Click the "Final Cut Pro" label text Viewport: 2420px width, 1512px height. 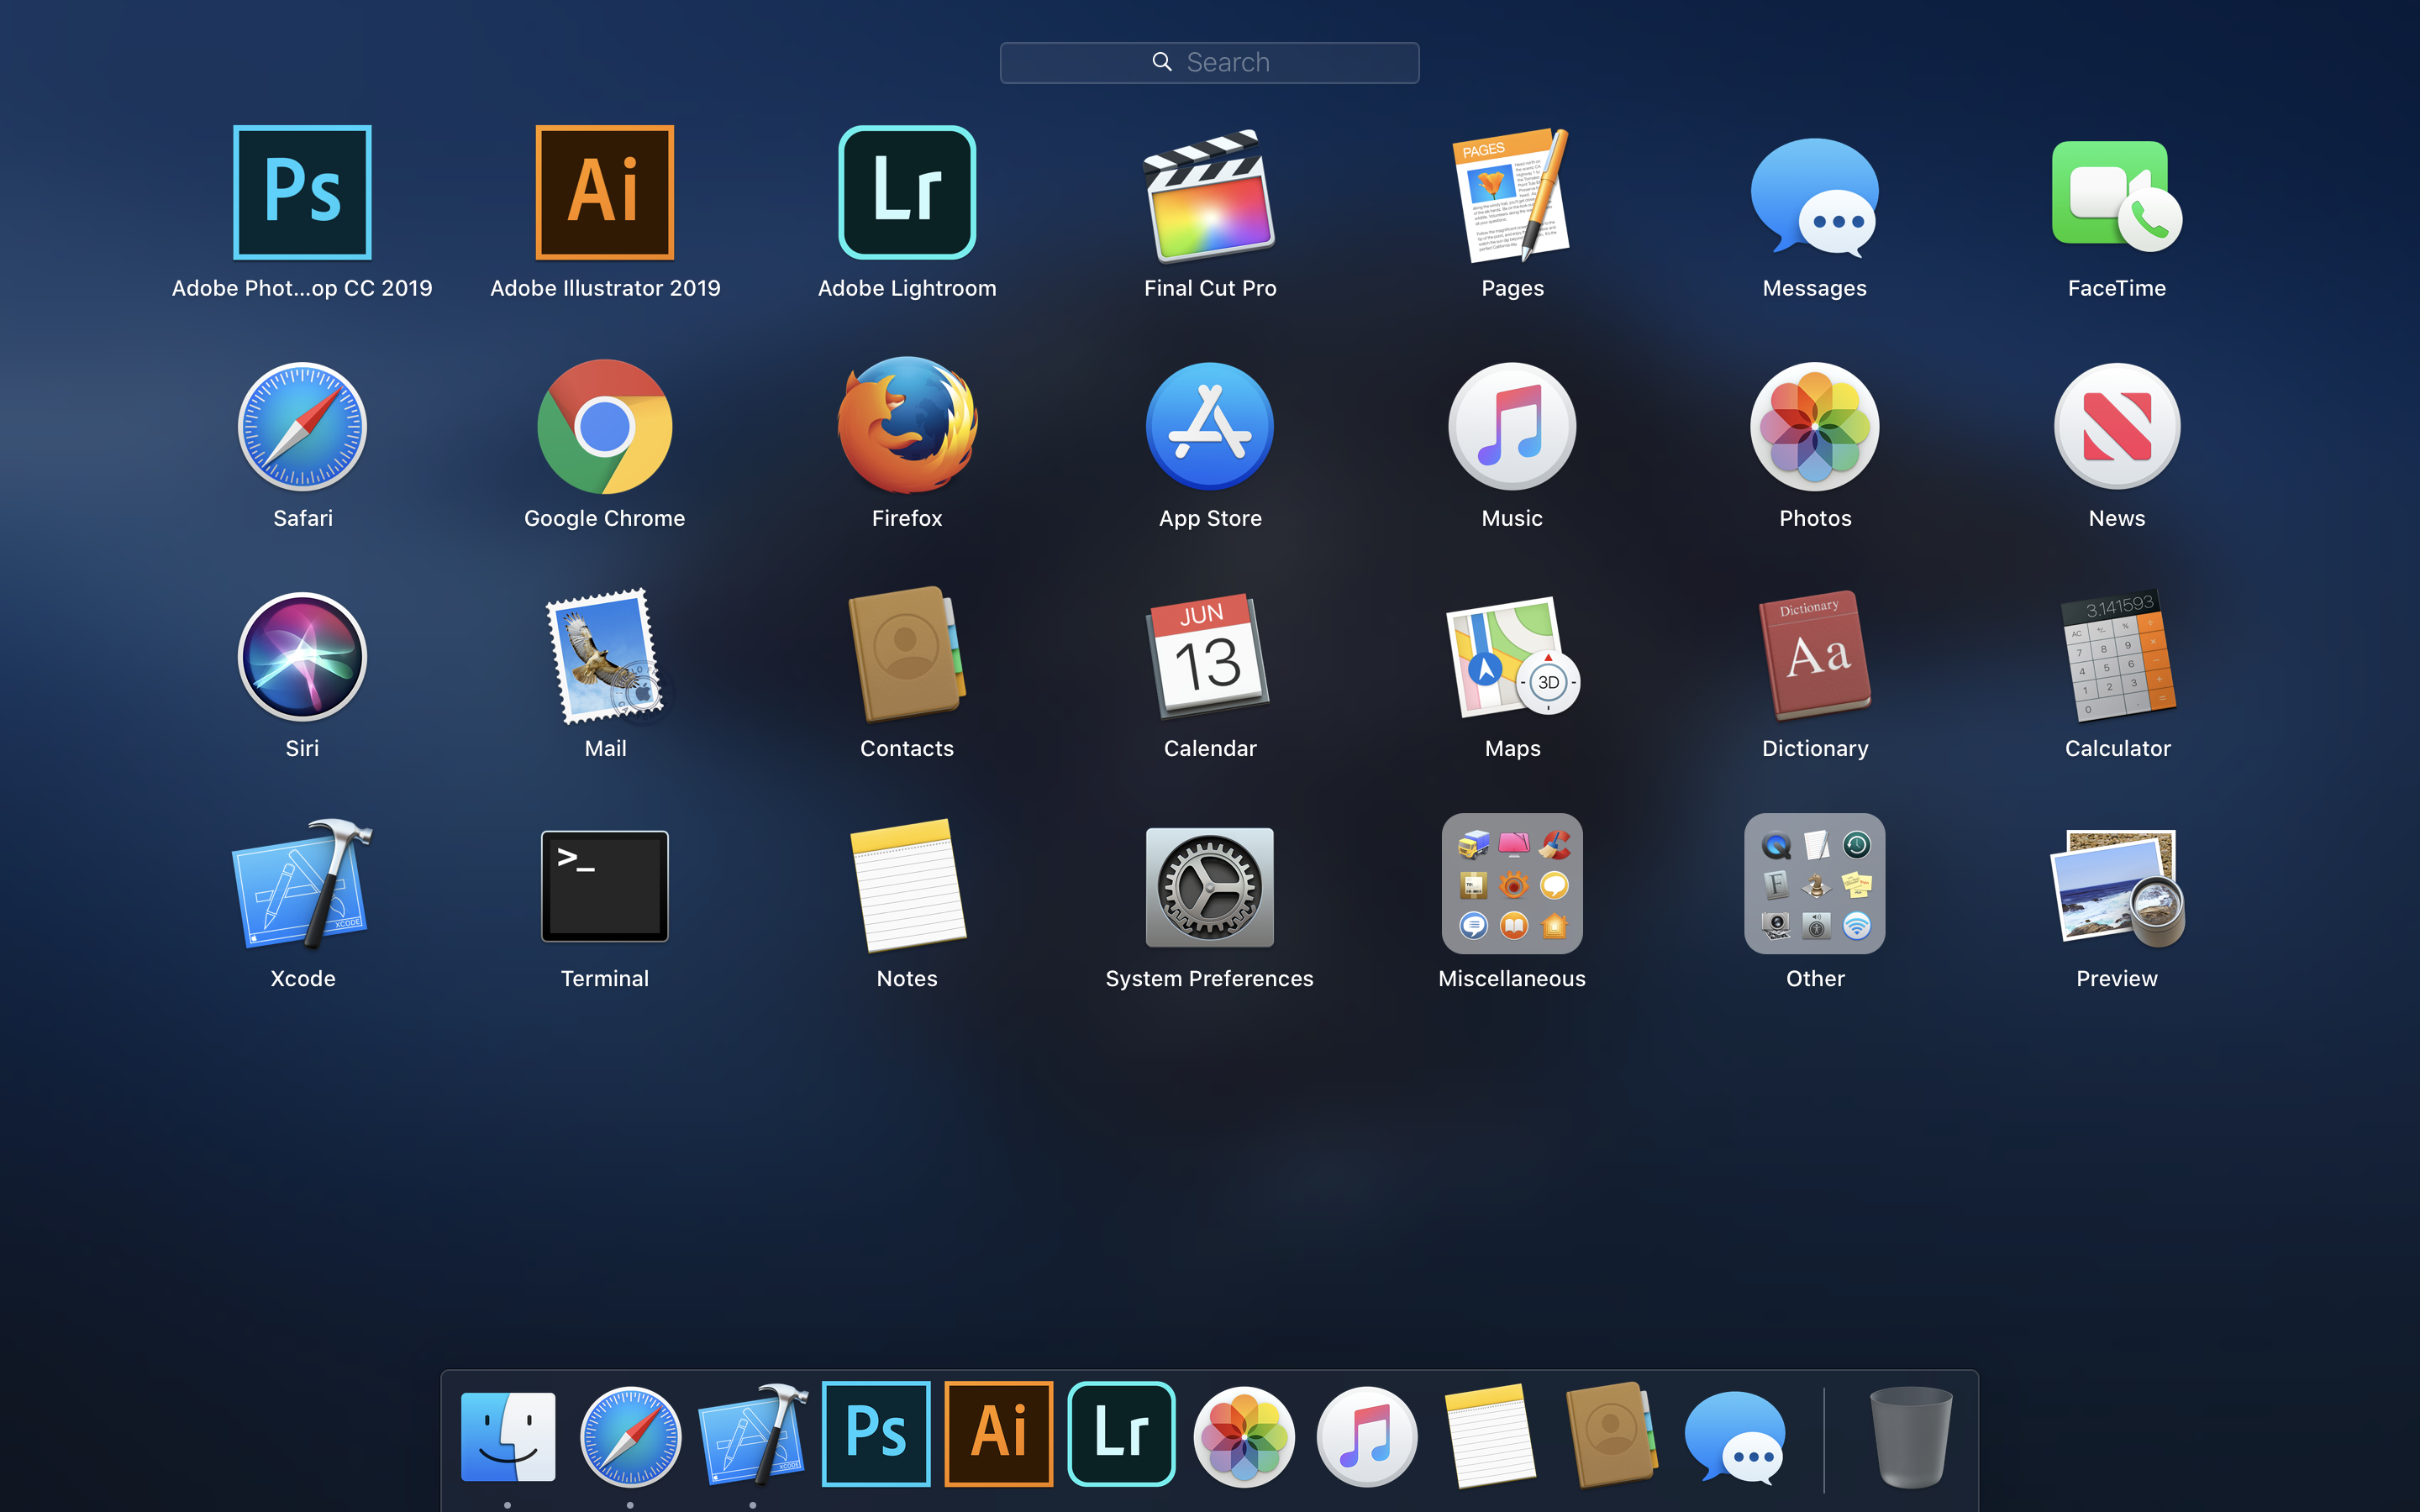pos(1210,288)
